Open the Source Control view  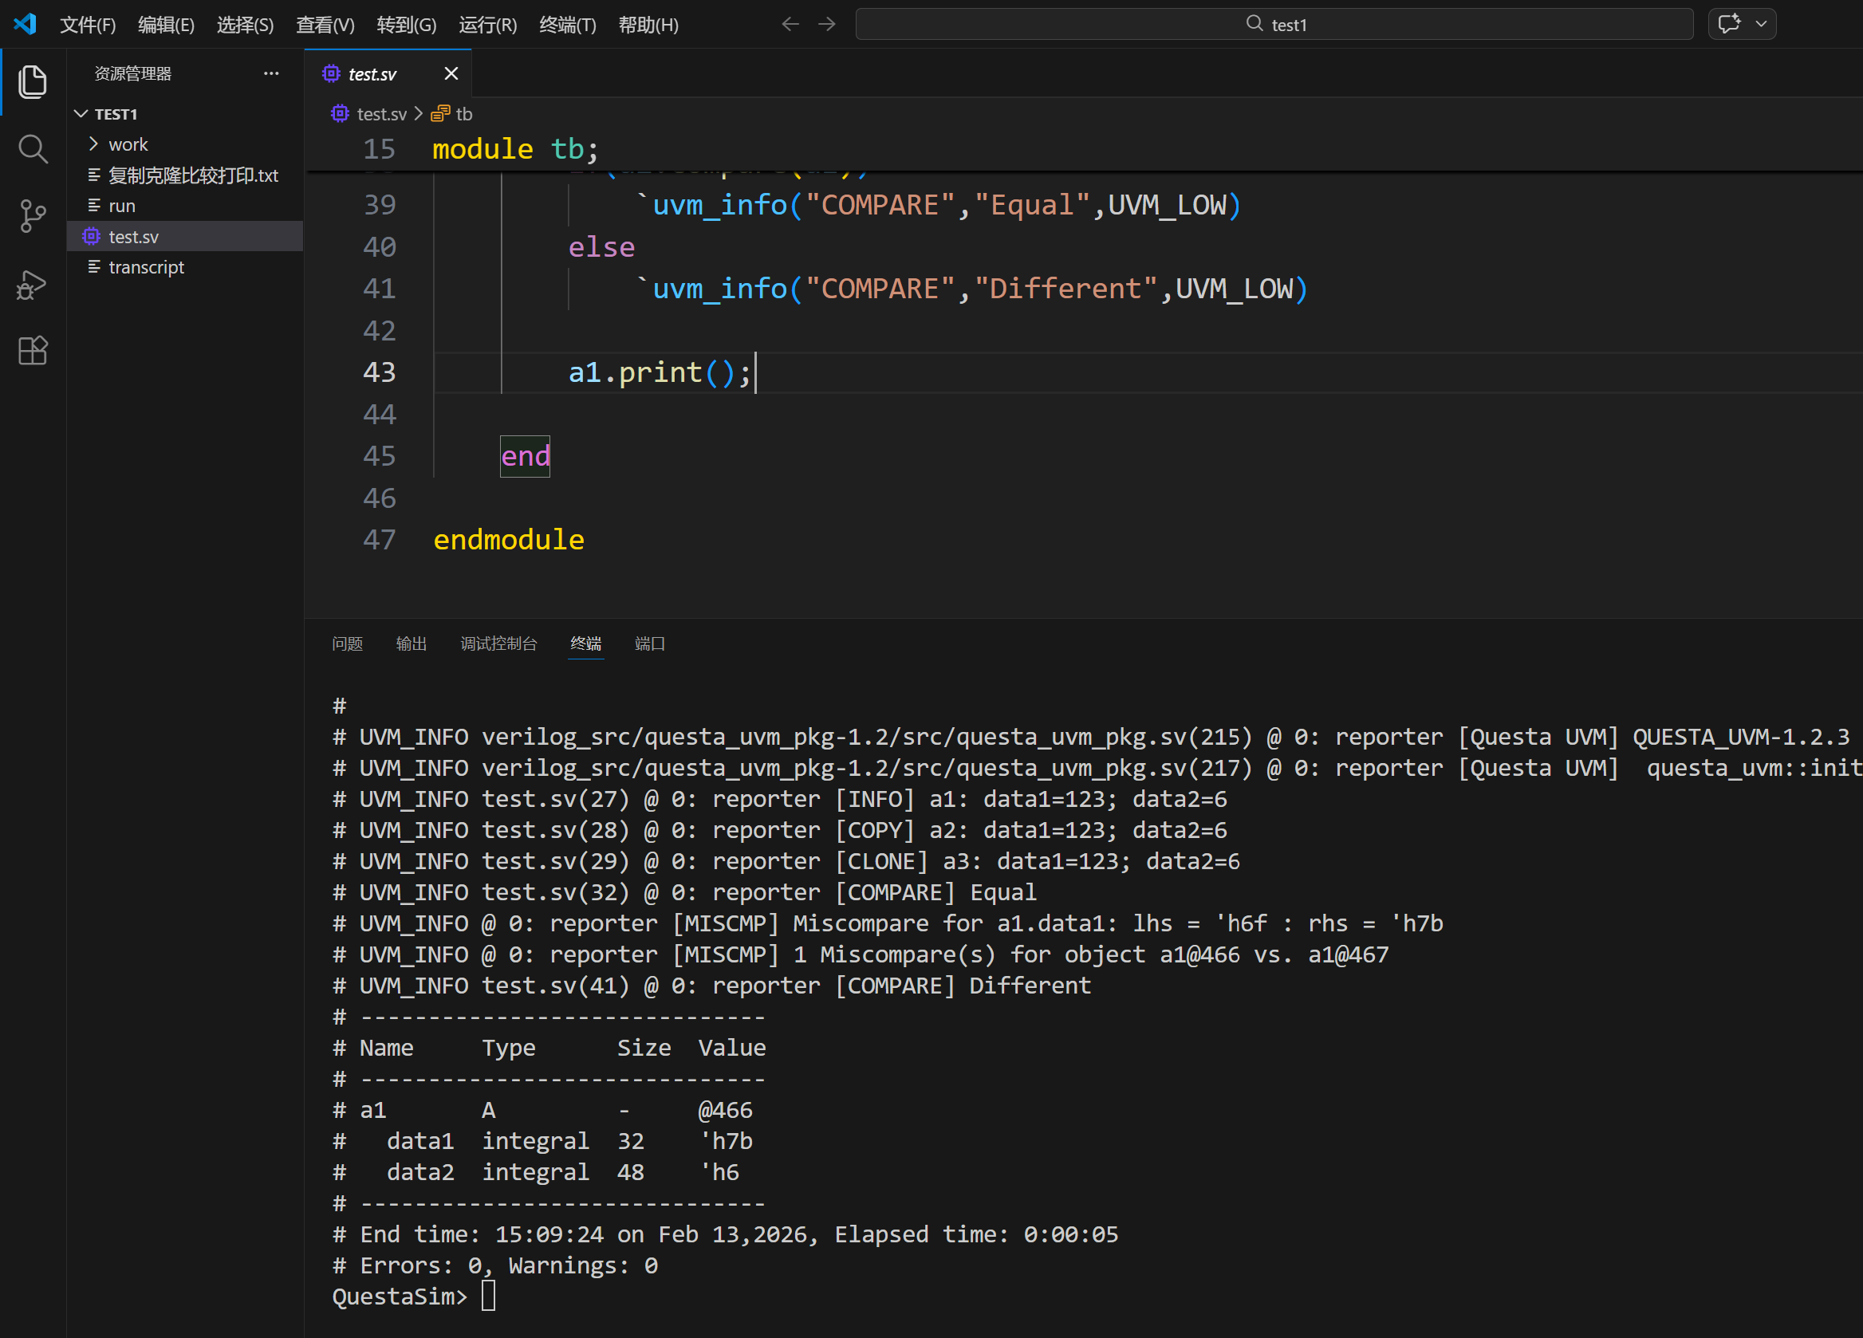pyautogui.click(x=32, y=216)
